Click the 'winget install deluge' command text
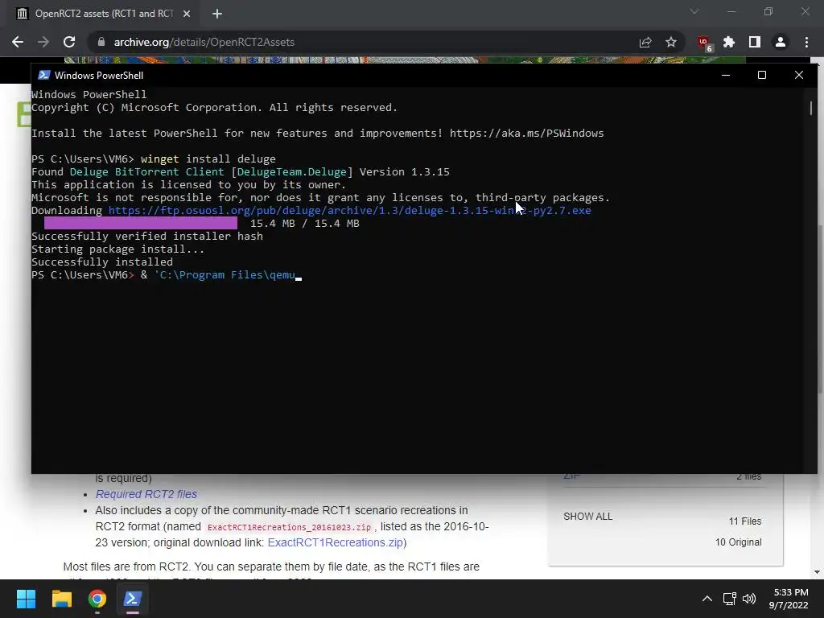The width and height of the screenshot is (824, 618). coord(208,159)
